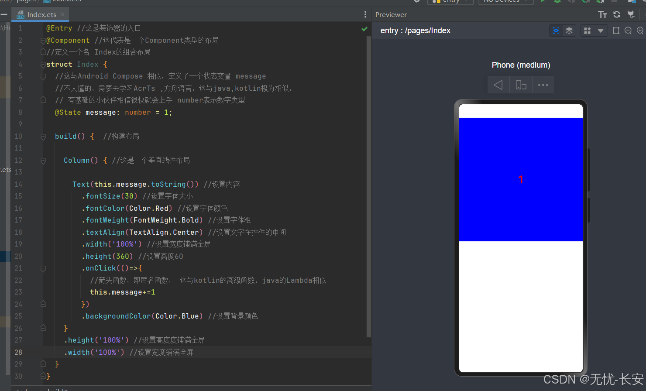Image resolution: width=646 pixels, height=391 pixels.
Task: Click this.message+=1 on line 23
Action: (123, 292)
